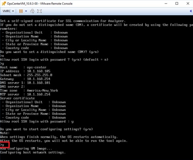The width and height of the screenshot is (193, 160).
Task: Click the 'Server certificate' heading line
Action: click(17, 98)
